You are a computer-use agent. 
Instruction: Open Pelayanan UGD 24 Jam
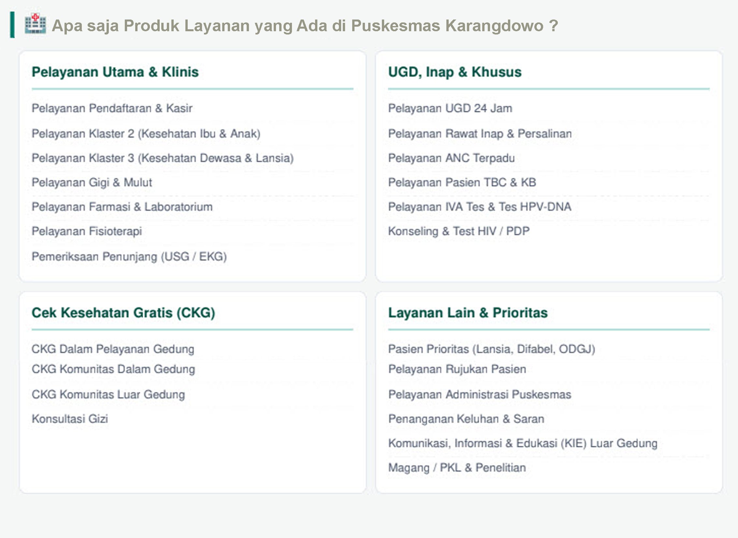click(450, 108)
